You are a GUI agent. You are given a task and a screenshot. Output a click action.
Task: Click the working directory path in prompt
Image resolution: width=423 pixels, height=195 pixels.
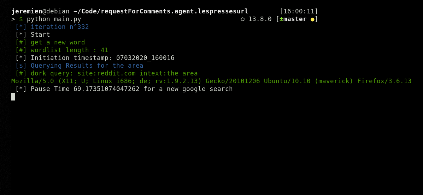[x=161, y=11]
